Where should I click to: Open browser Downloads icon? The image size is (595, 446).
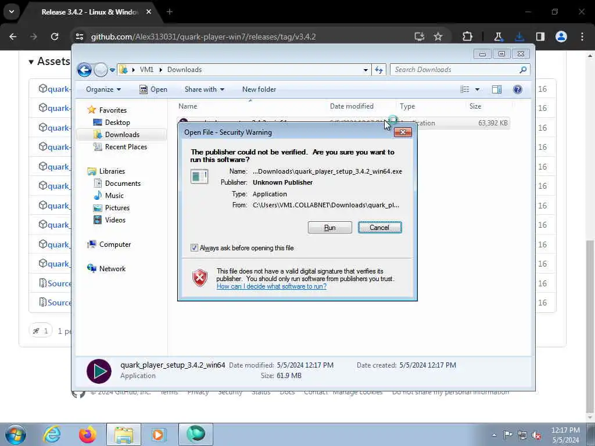point(519,37)
